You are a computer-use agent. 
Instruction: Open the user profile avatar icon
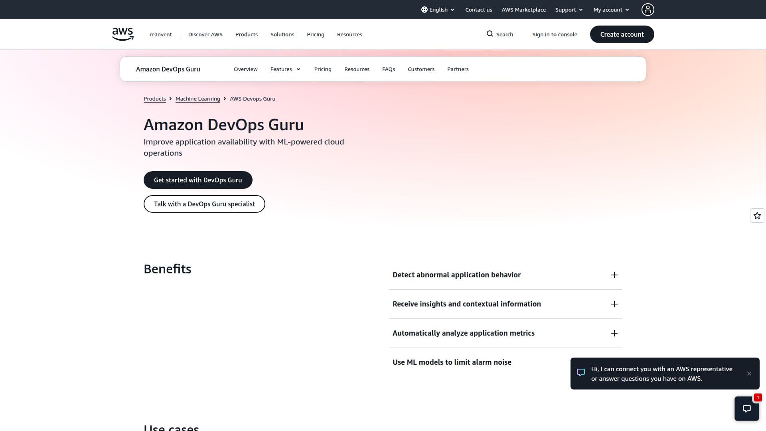click(x=648, y=10)
